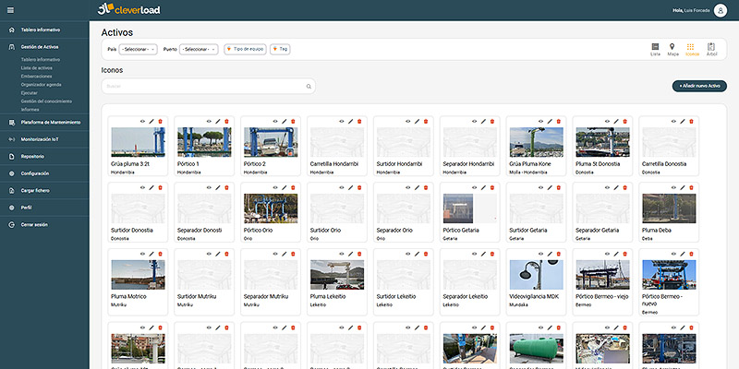739x369 pixels.
Task: Click Añadir nuevo Activo button
Action: 699,86
